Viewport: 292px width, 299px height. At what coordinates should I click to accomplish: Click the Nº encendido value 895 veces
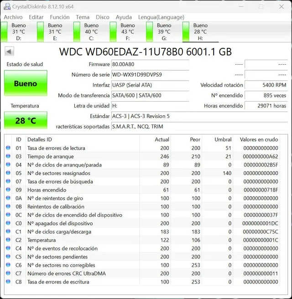click(x=266, y=95)
